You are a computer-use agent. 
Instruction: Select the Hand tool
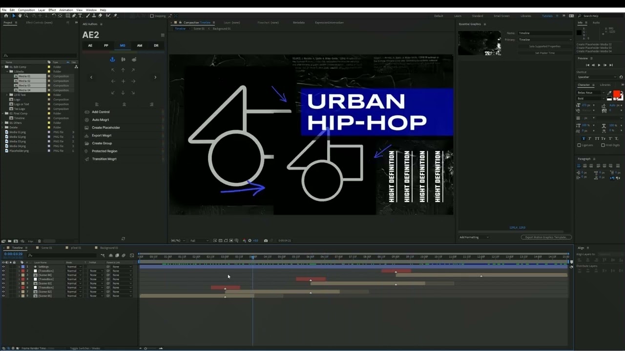(x=20, y=16)
